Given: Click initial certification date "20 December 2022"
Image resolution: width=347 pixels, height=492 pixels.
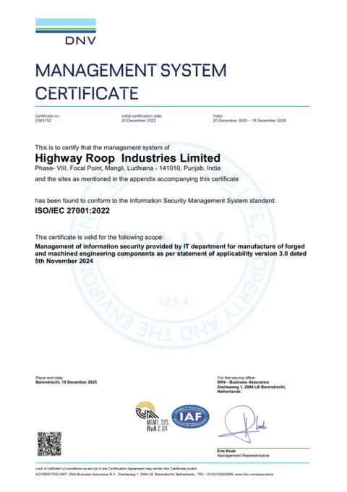Looking at the screenshot, I should tap(139, 121).
